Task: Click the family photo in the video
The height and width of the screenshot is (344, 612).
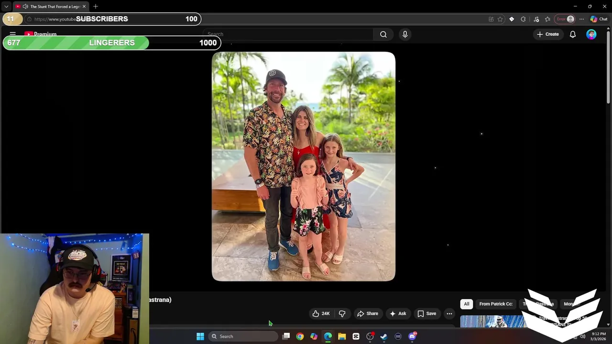Action: coord(304,166)
